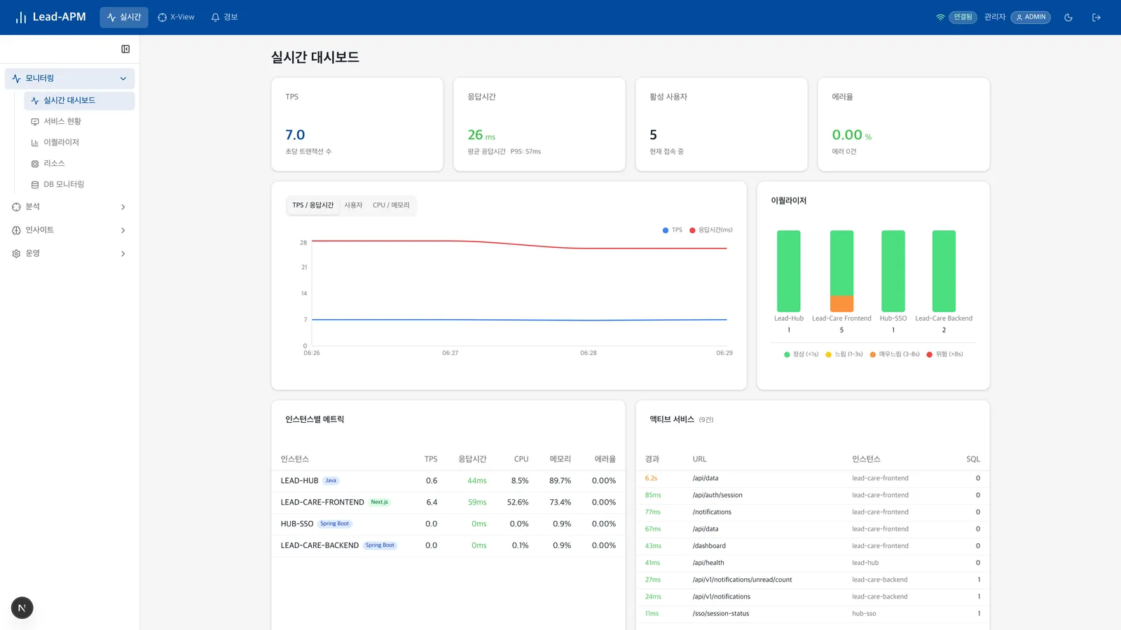Click the logout icon

1096,17
